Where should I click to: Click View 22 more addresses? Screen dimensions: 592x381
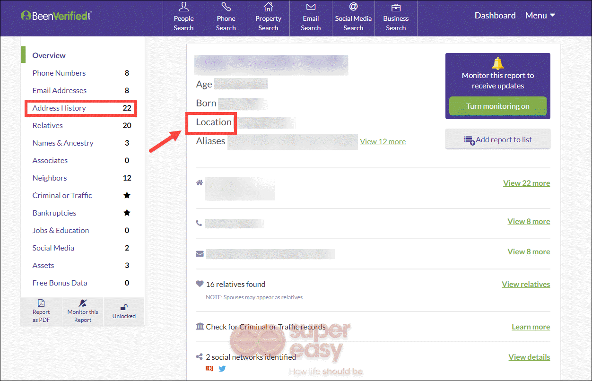tap(527, 183)
